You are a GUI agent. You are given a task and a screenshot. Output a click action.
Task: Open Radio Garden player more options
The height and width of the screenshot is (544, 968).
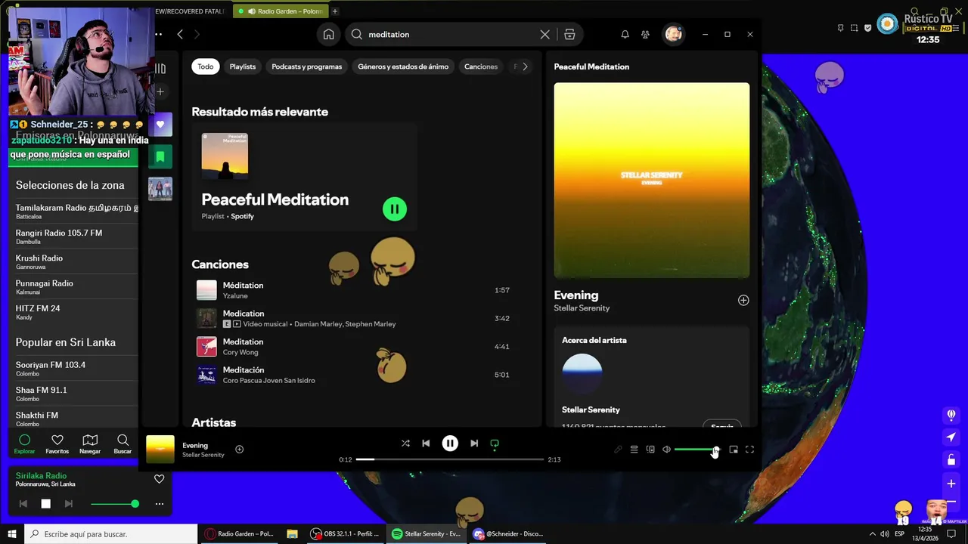[160, 504]
